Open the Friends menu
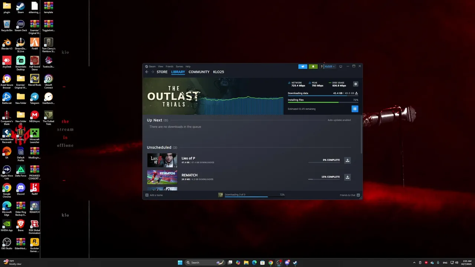The width and height of the screenshot is (475, 267). pyautogui.click(x=170, y=66)
